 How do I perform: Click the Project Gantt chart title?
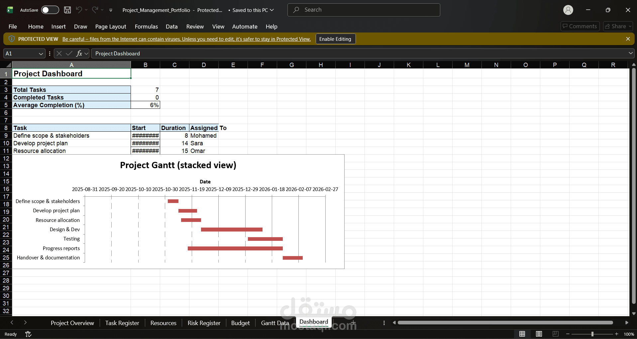(x=178, y=165)
